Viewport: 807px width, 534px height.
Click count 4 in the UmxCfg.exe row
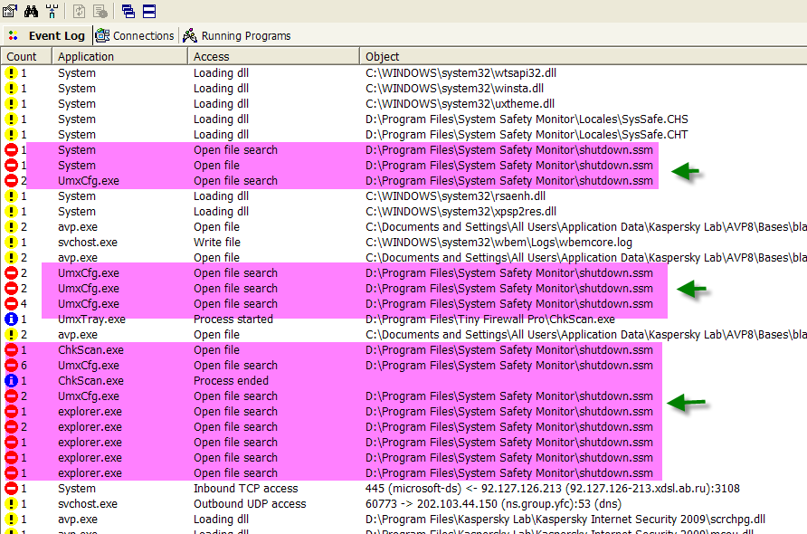click(24, 304)
